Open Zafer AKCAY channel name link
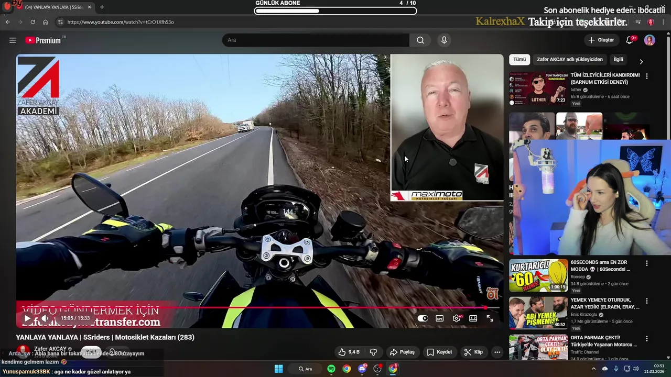 click(x=50, y=349)
